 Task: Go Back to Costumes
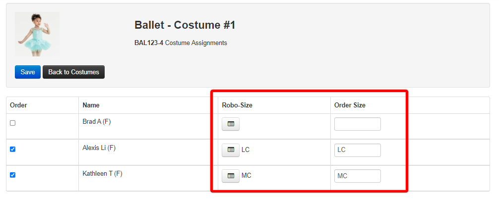[73, 72]
